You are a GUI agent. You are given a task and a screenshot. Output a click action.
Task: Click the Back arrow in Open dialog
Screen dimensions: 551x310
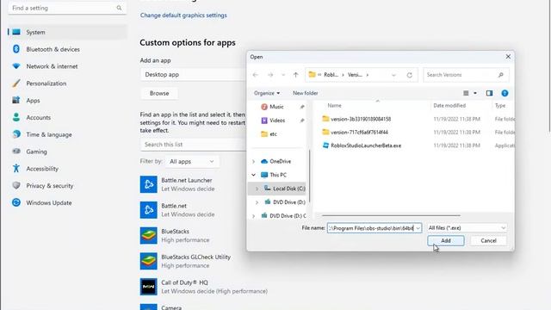pos(256,75)
